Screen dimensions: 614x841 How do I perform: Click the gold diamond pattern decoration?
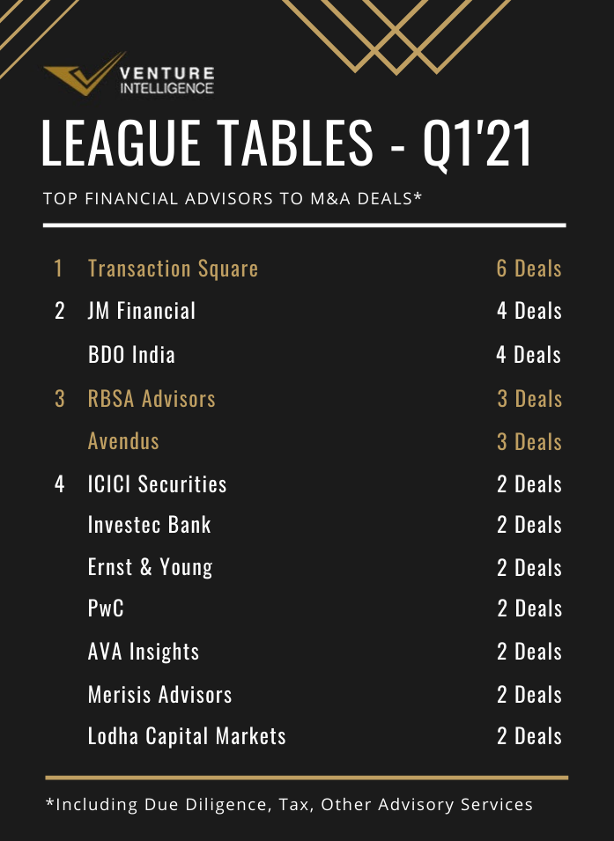(x=396, y=36)
